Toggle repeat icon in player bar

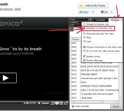(x=53, y=103)
